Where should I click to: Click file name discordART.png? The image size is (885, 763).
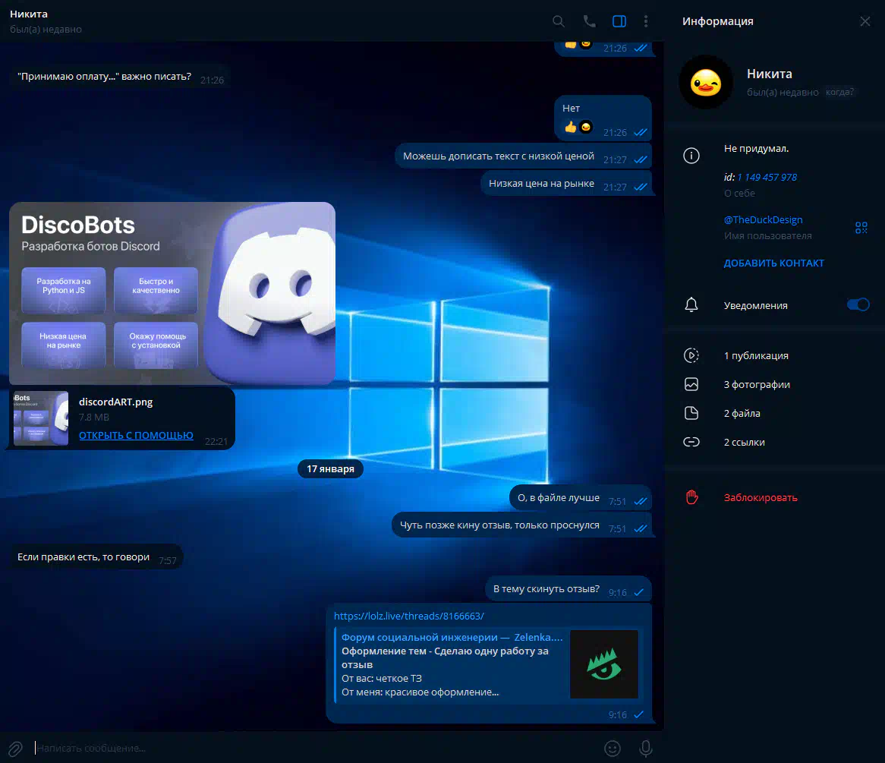115,402
